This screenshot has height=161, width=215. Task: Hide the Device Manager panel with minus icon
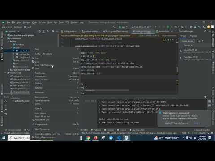(x=210, y=31)
